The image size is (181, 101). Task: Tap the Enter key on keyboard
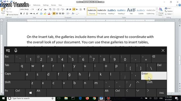click(x=154, y=75)
